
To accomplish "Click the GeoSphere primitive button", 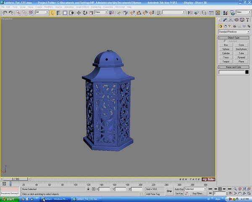I will coord(241,49).
